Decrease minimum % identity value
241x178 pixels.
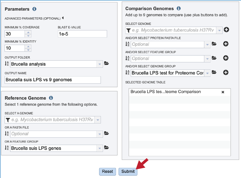tap(28, 50)
